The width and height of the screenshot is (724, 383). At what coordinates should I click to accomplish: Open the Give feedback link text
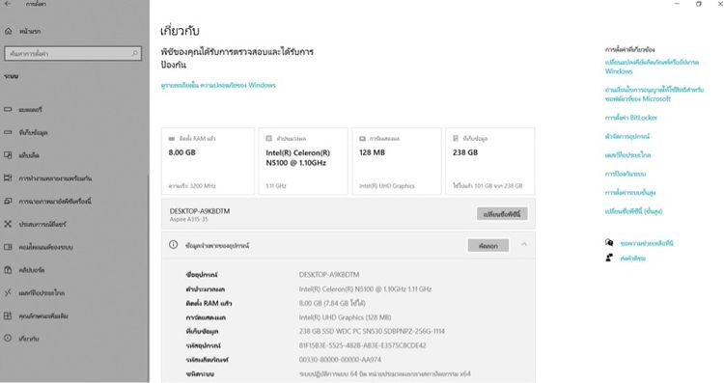(632, 259)
